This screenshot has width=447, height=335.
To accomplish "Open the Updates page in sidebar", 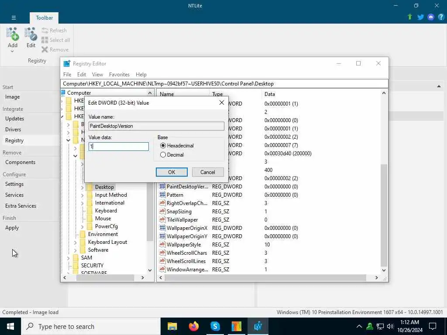I will pos(14,119).
